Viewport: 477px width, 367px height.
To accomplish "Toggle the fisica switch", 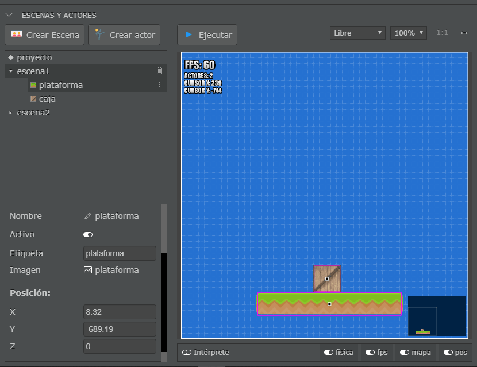I will pyautogui.click(x=329, y=353).
